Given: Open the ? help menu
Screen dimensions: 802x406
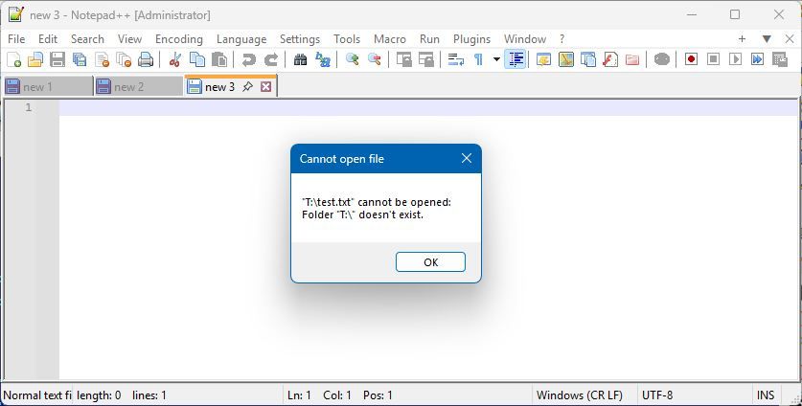Looking at the screenshot, I should click(562, 39).
